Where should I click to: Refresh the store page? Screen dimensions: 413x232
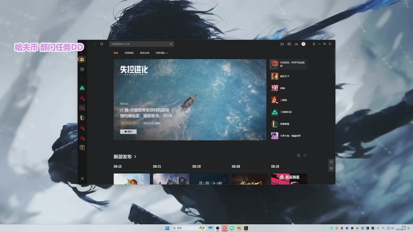[102, 44]
